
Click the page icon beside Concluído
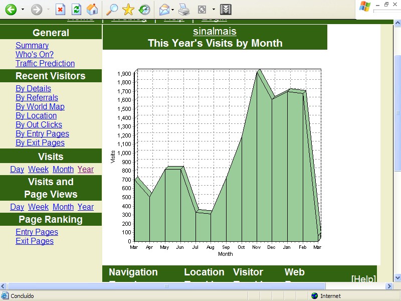pyautogui.click(x=5, y=295)
